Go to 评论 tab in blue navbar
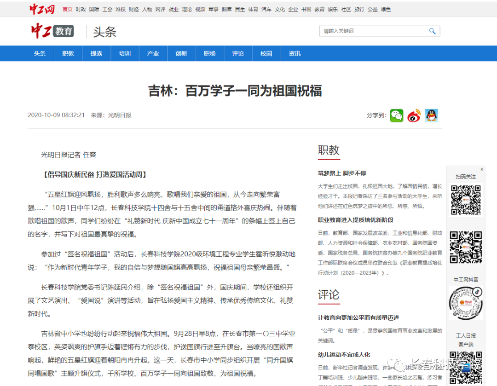Viewport: 497px width, 386px height. pyautogui.click(x=238, y=53)
